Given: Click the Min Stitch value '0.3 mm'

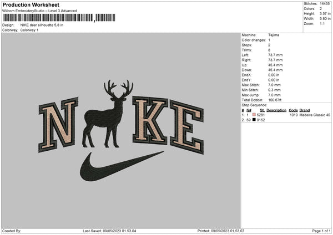Looking at the screenshot, I should pos(274,90).
